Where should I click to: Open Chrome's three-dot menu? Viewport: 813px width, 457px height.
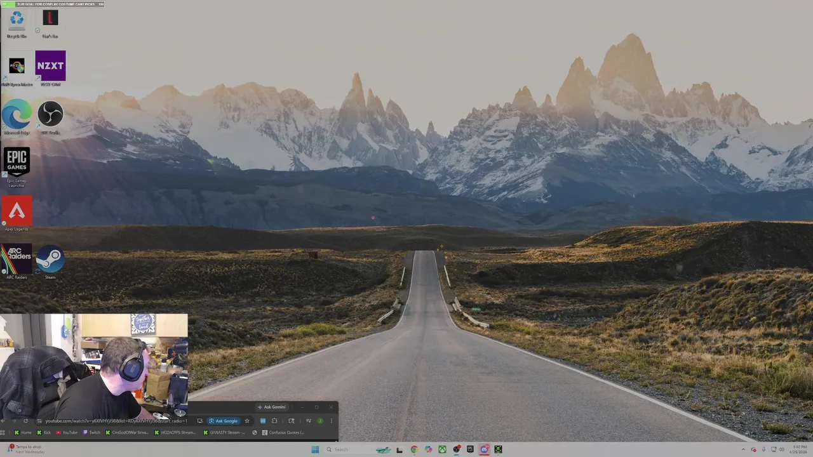[332, 421]
